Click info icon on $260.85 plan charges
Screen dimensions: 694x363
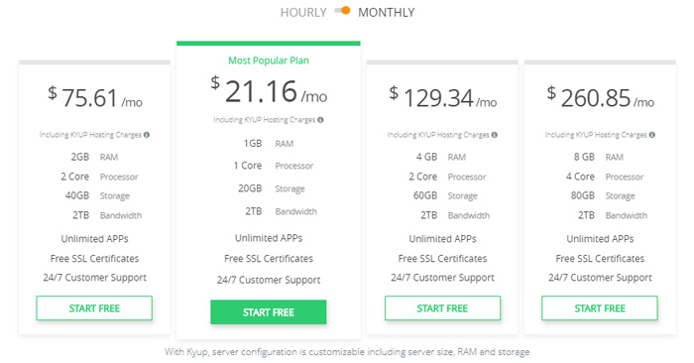tap(652, 135)
